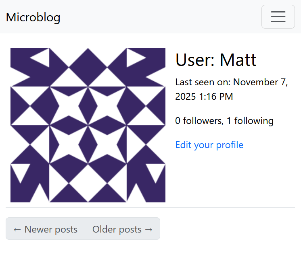Click the right arrow in Older posts
The image size is (301, 272).
tap(148, 230)
